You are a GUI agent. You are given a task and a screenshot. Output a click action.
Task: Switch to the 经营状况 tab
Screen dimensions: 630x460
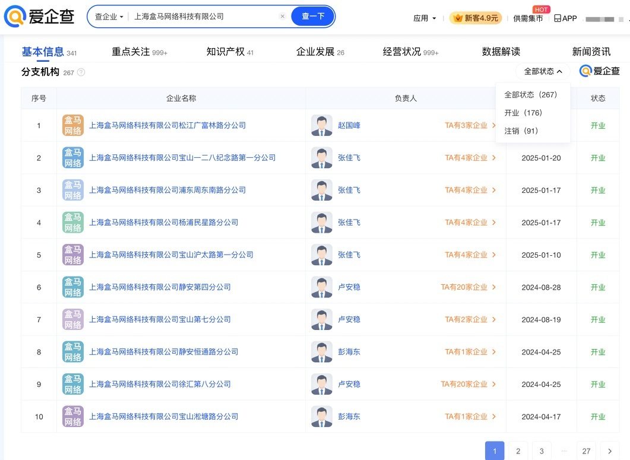410,52
